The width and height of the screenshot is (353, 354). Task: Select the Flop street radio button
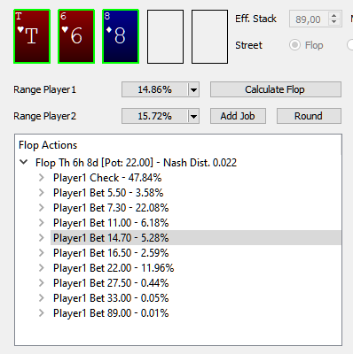point(294,45)
